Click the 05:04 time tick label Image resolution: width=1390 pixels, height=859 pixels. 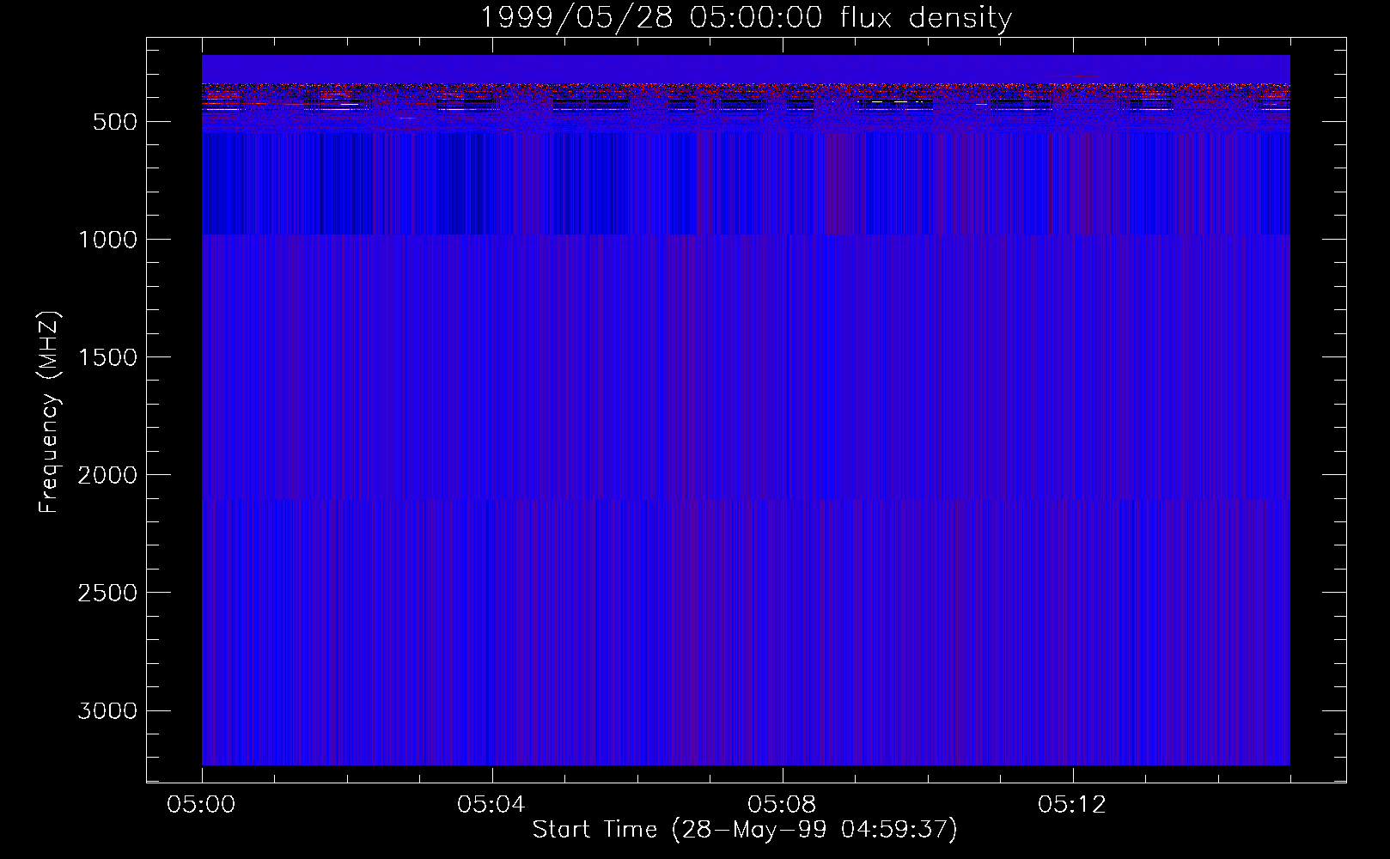click(x=491, y=805)
